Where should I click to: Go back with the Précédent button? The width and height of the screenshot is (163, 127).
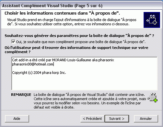(92, 119)
